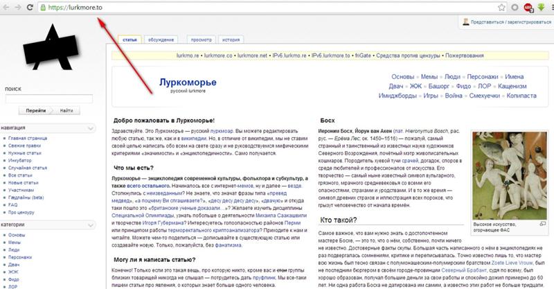
Task: Open Гайдлайны (beta) in navigation
Action: (x=26, y=198)
